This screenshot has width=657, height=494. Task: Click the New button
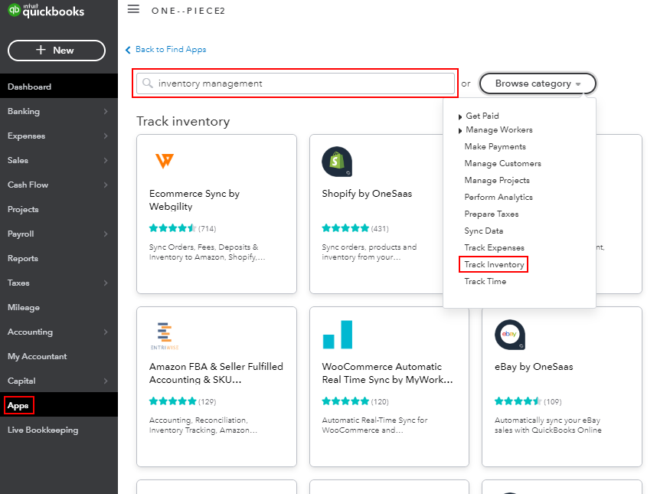56,51
